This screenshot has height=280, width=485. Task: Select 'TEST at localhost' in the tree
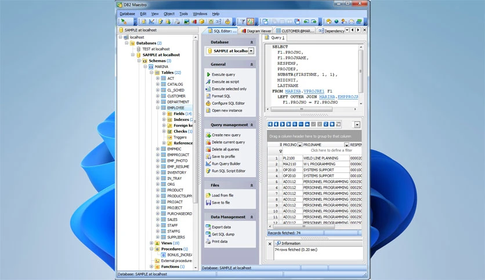pos(156,49)
